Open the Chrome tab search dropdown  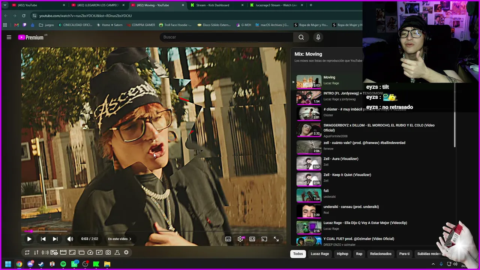coord(4,5)
